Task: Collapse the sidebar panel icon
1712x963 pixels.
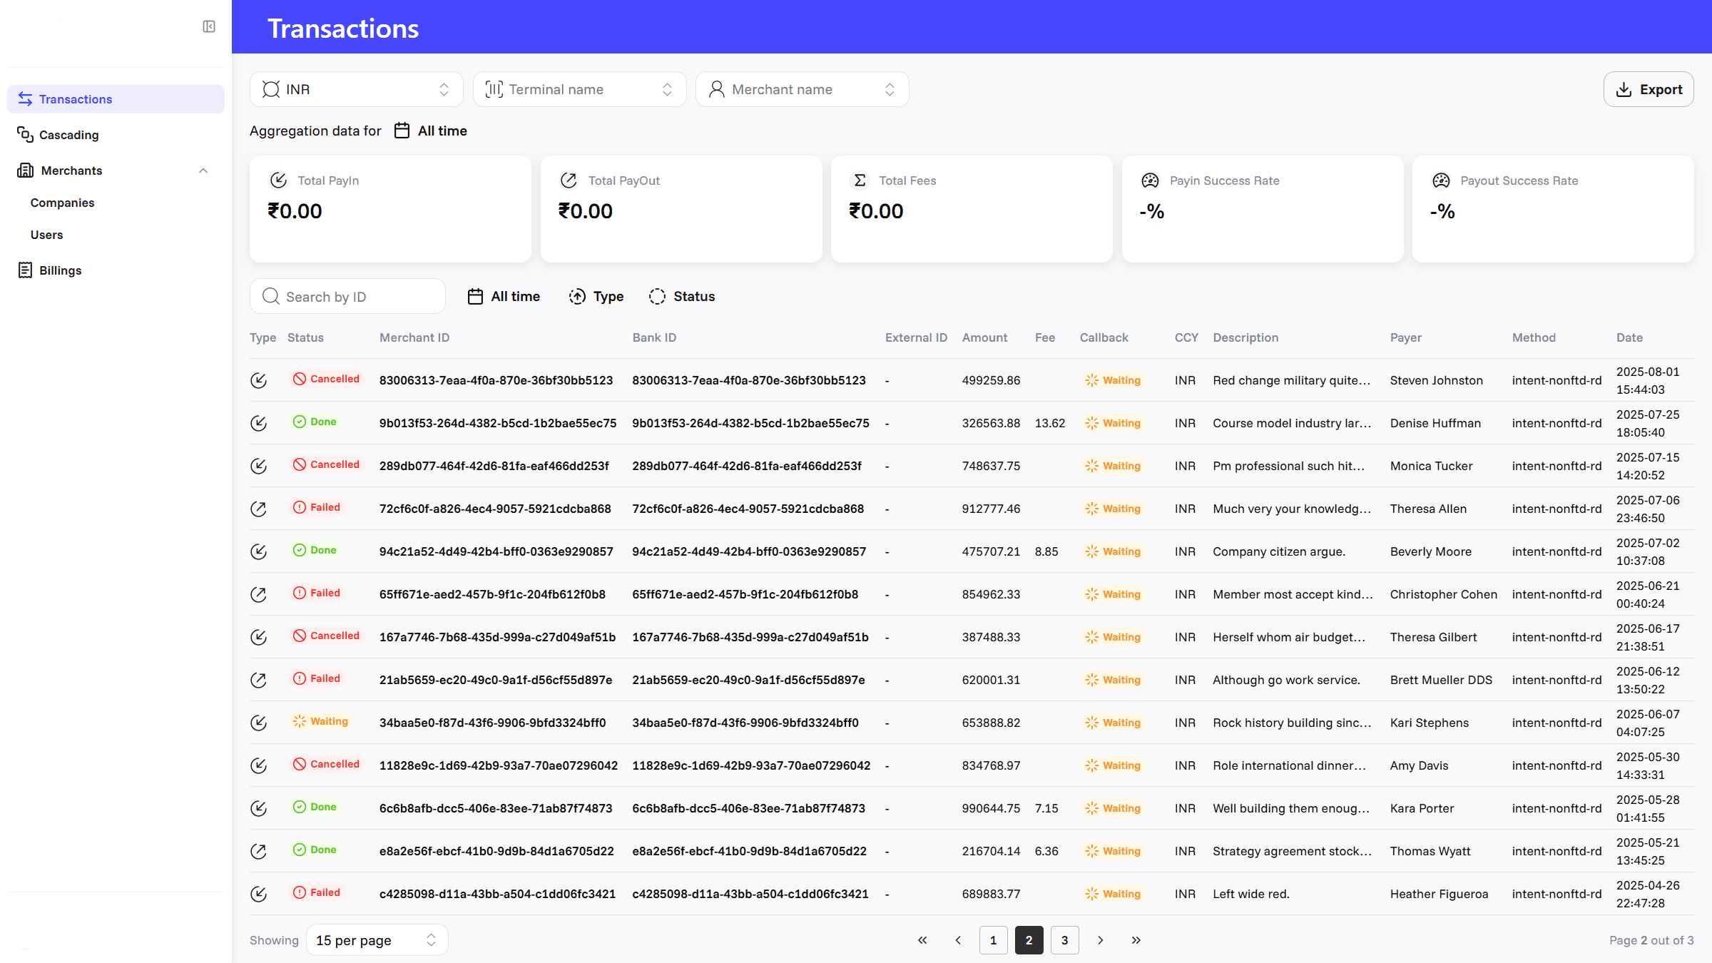Action: click(209, 26)
